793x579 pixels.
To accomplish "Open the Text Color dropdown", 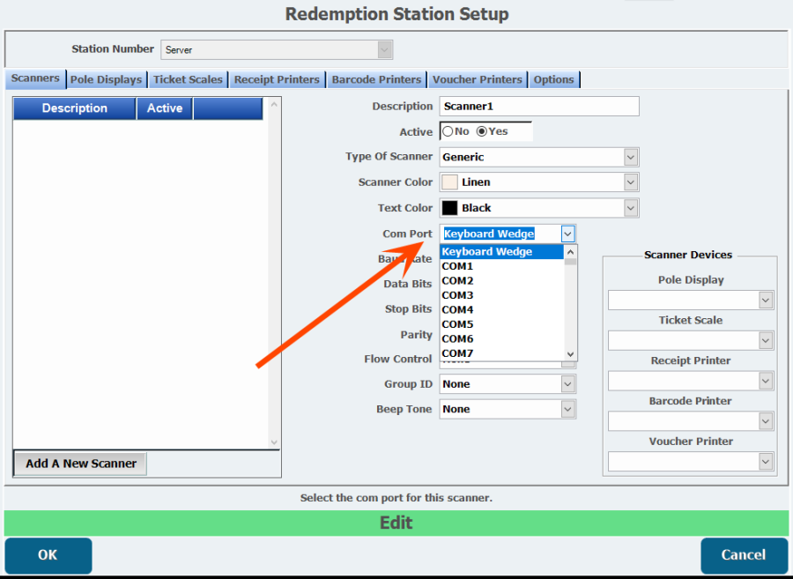I will (x=630, y=208).
